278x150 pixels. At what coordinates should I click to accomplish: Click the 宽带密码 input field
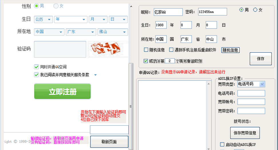coord(251,111)
